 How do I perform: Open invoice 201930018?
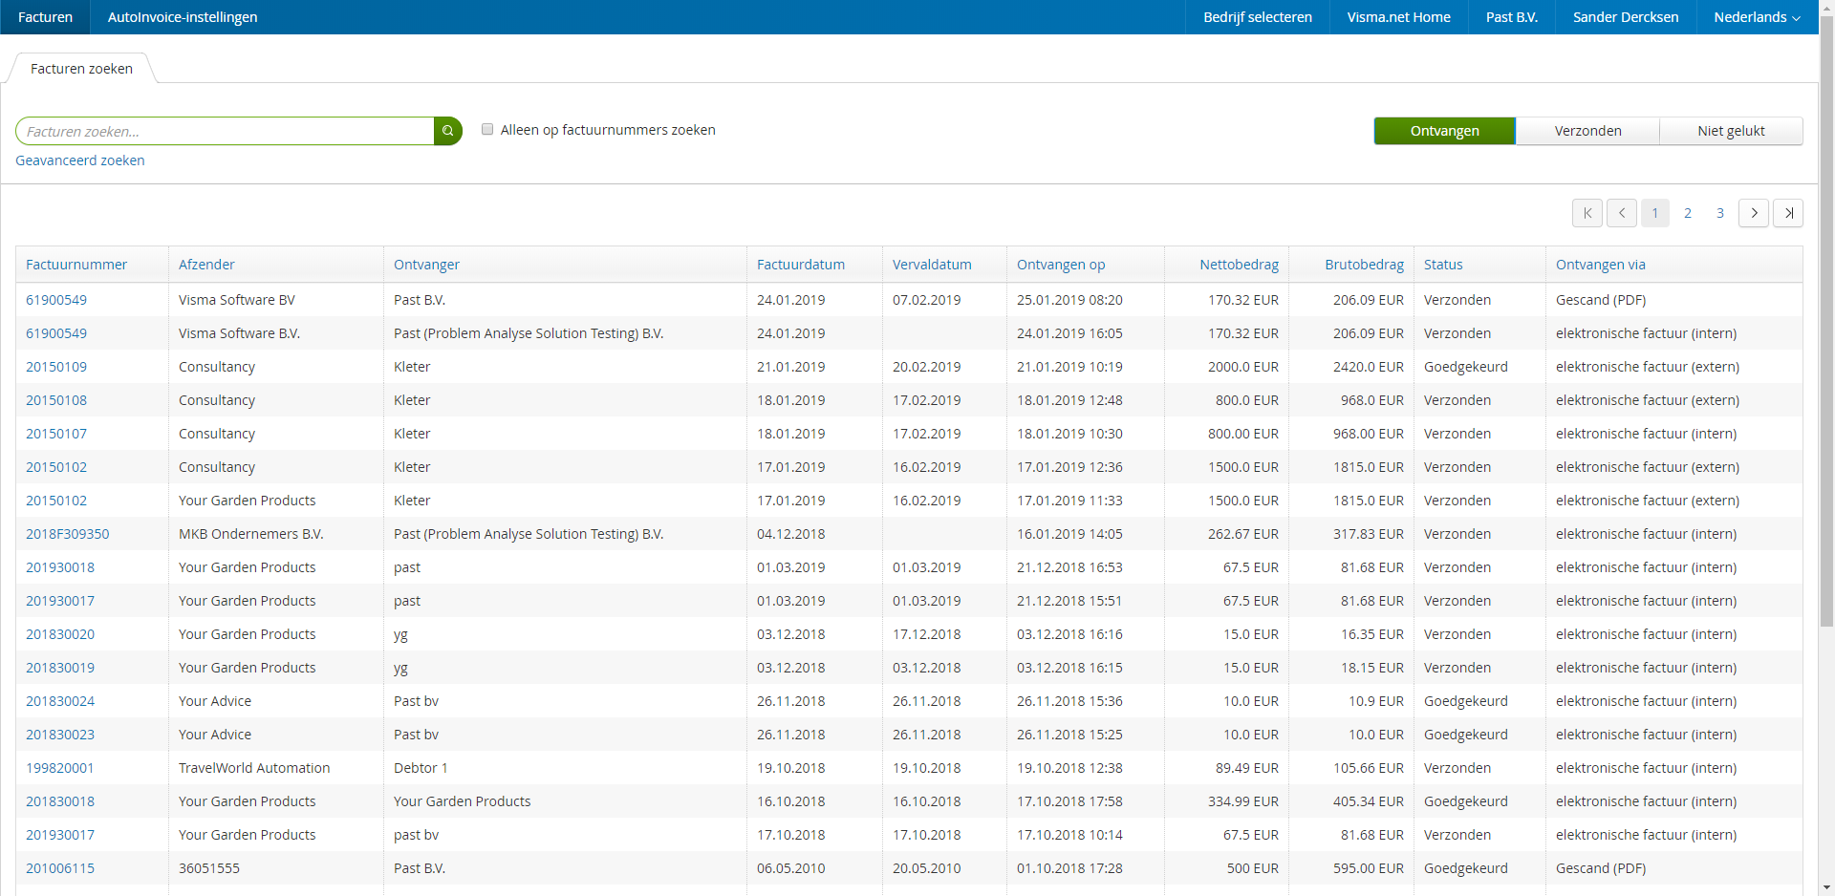(60, 567)
